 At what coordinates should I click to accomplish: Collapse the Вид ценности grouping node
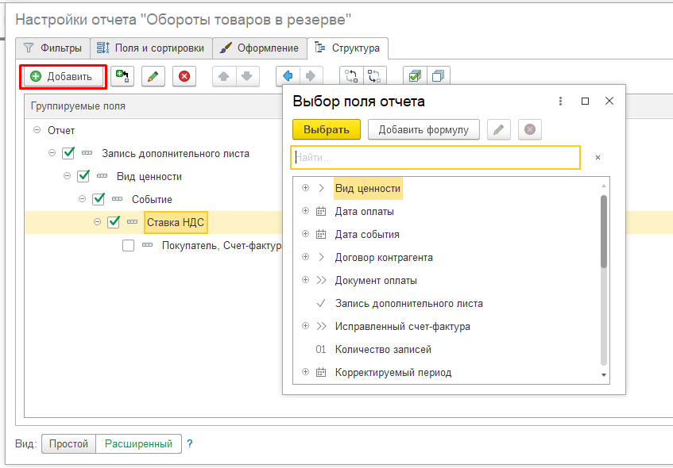(x=67, y=176)
